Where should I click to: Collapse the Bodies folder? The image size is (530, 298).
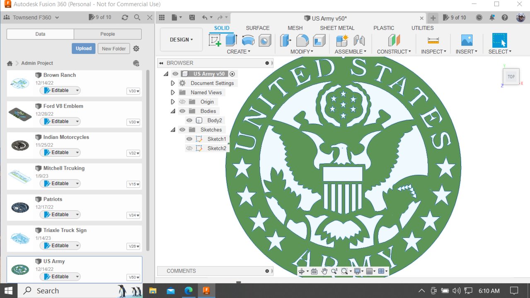click(x=173, y=111)
